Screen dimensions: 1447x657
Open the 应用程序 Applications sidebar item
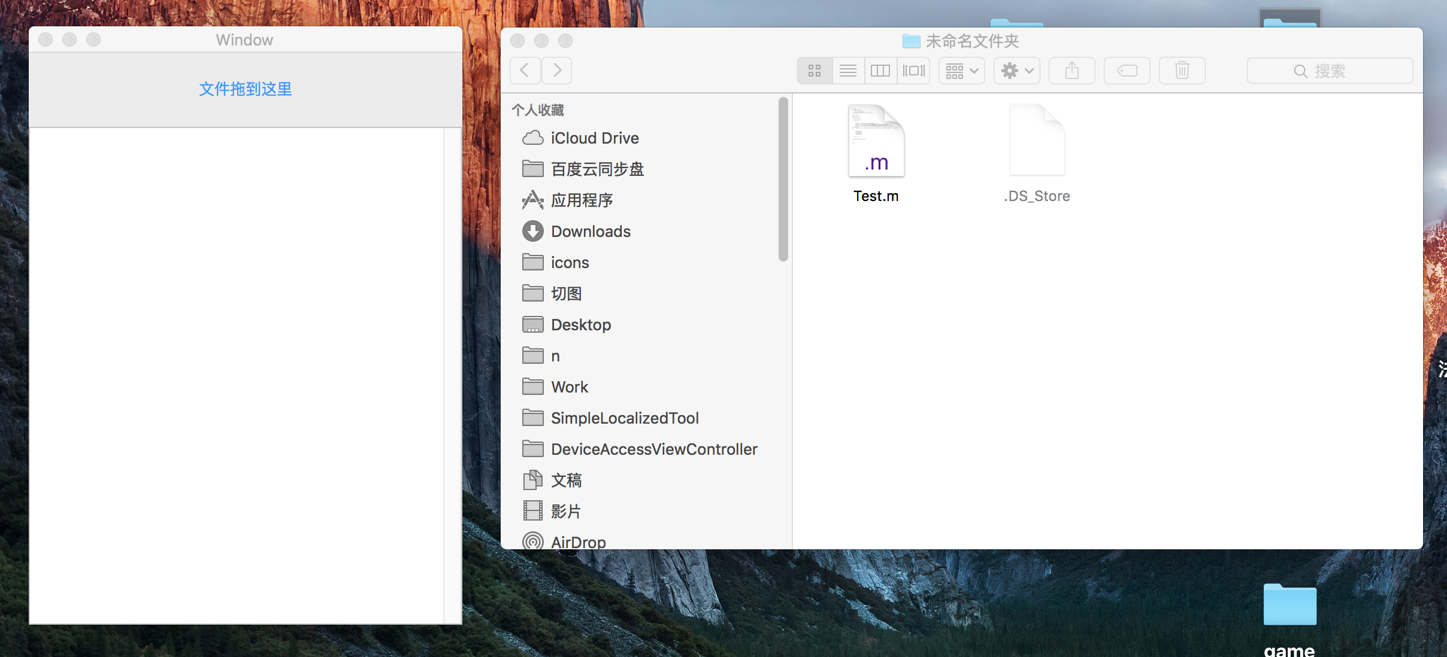coord(582,200)
